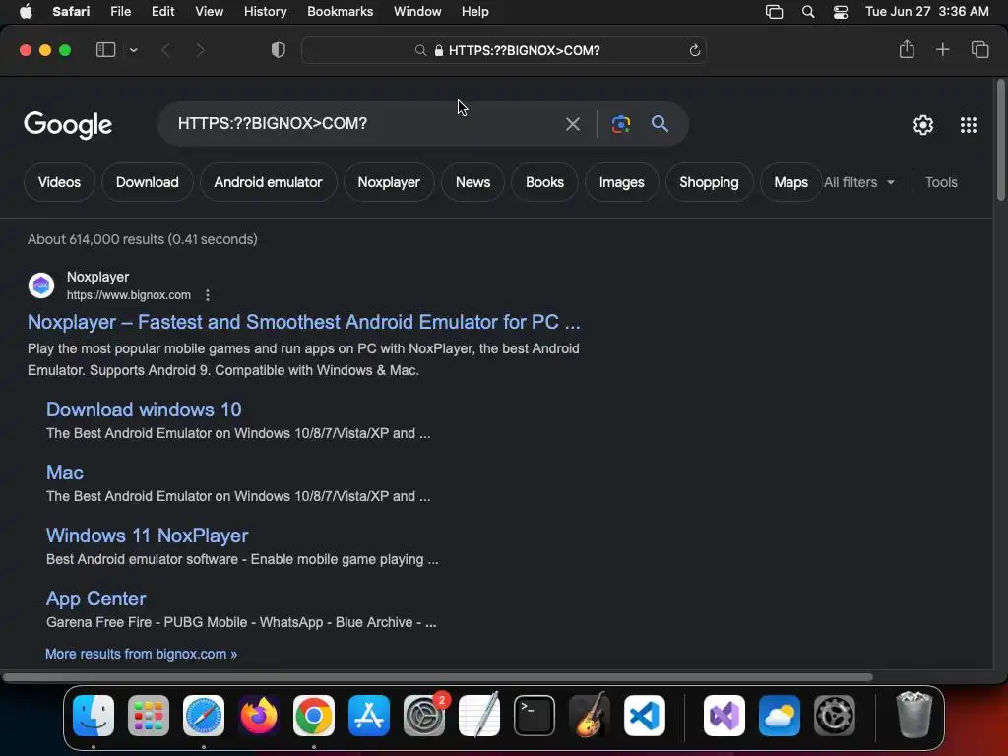
Task: Open App Store from the Dock
Action: click(369, 715)
